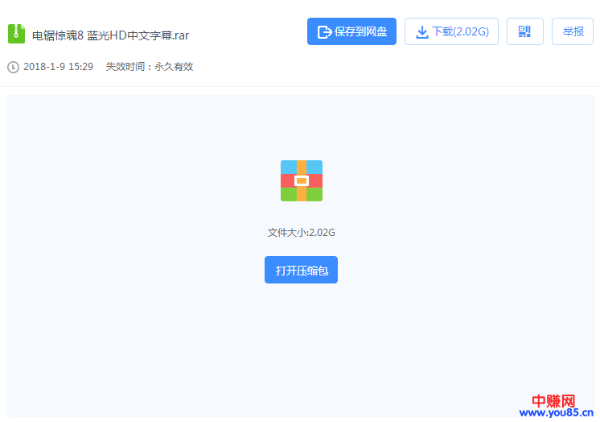Image resolution: width=600 pixels, height=422 pixels.
Task: Click the 文件大小:2.02G size text
Action: coord(301,233)
